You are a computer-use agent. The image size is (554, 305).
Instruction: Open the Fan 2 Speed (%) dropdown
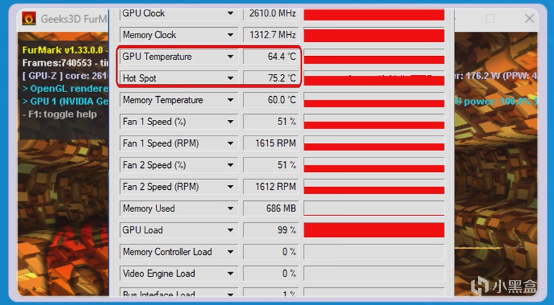(x=179, y=165)
